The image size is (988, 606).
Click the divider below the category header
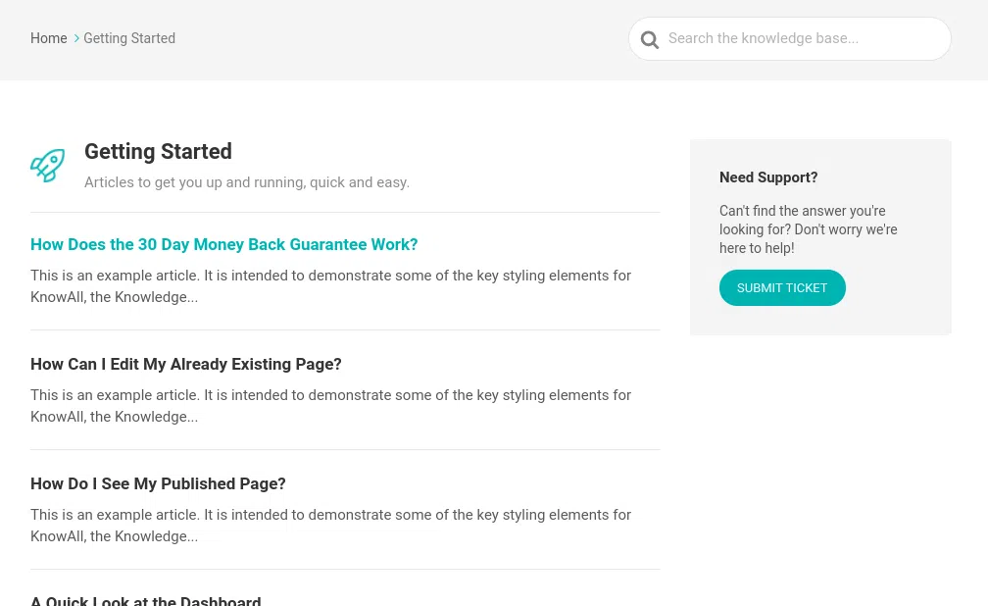345,208
